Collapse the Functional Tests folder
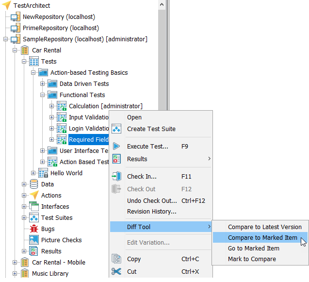309x282 pixels. pyautogui.click(x=42, y=95)
